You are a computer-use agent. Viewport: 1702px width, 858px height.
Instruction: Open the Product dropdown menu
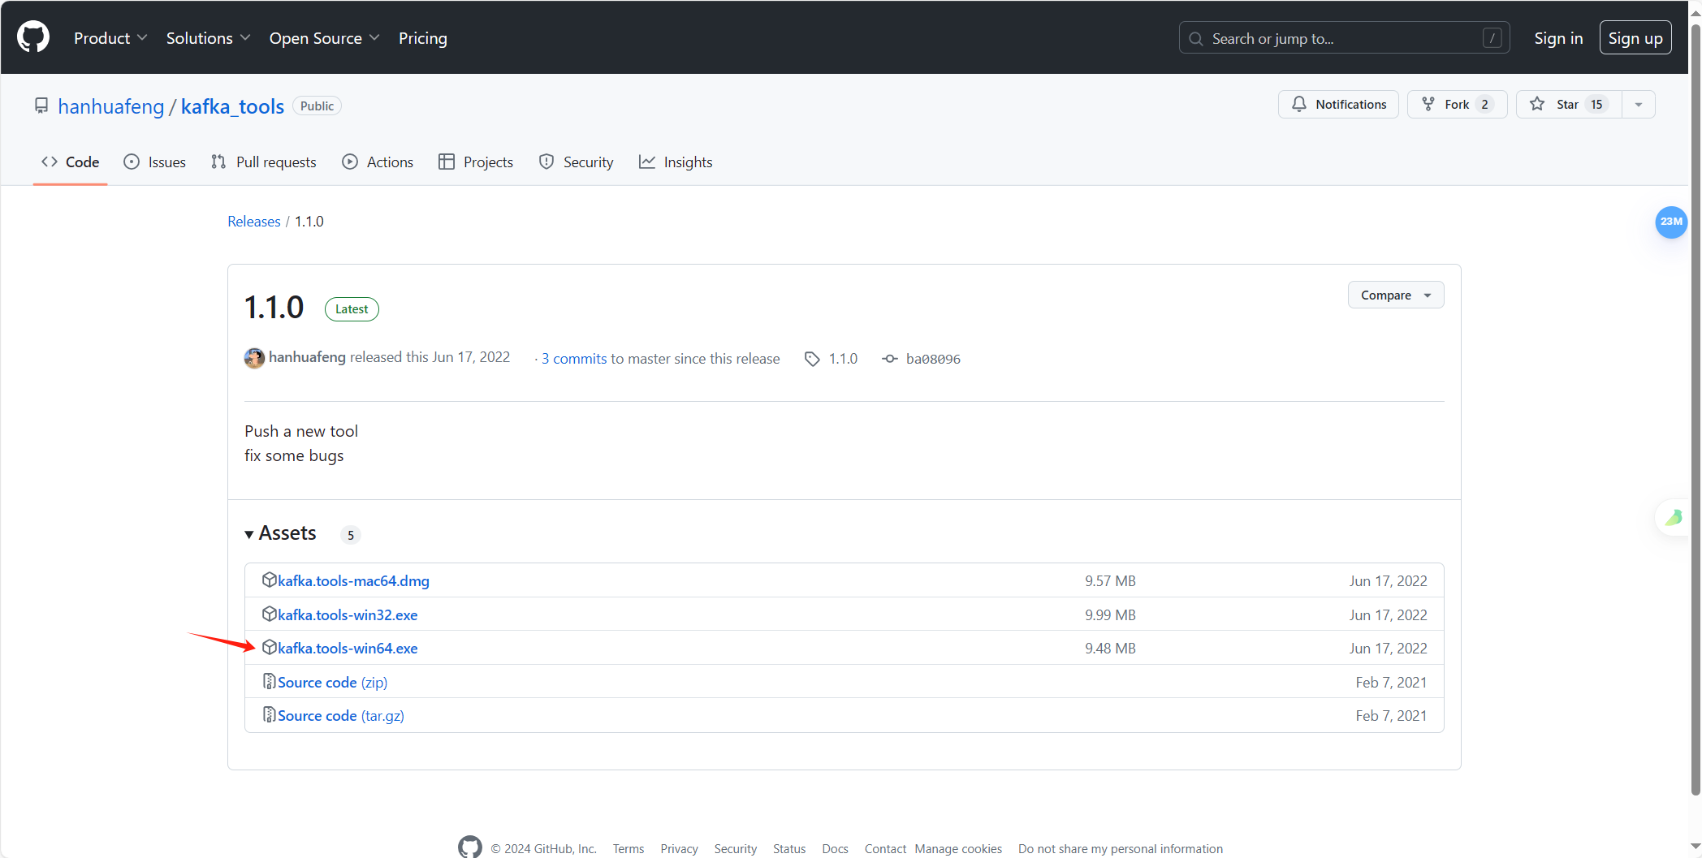pyautogui.click(x=110, y=38)
